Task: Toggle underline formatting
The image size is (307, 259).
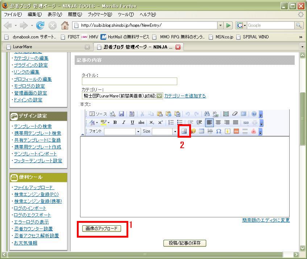Action: pyautogui.click(x=132, y=122)
